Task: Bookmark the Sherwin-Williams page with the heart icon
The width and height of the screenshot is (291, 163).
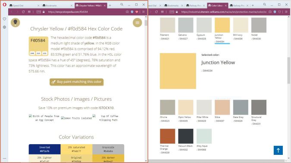Action: [280, 12]
